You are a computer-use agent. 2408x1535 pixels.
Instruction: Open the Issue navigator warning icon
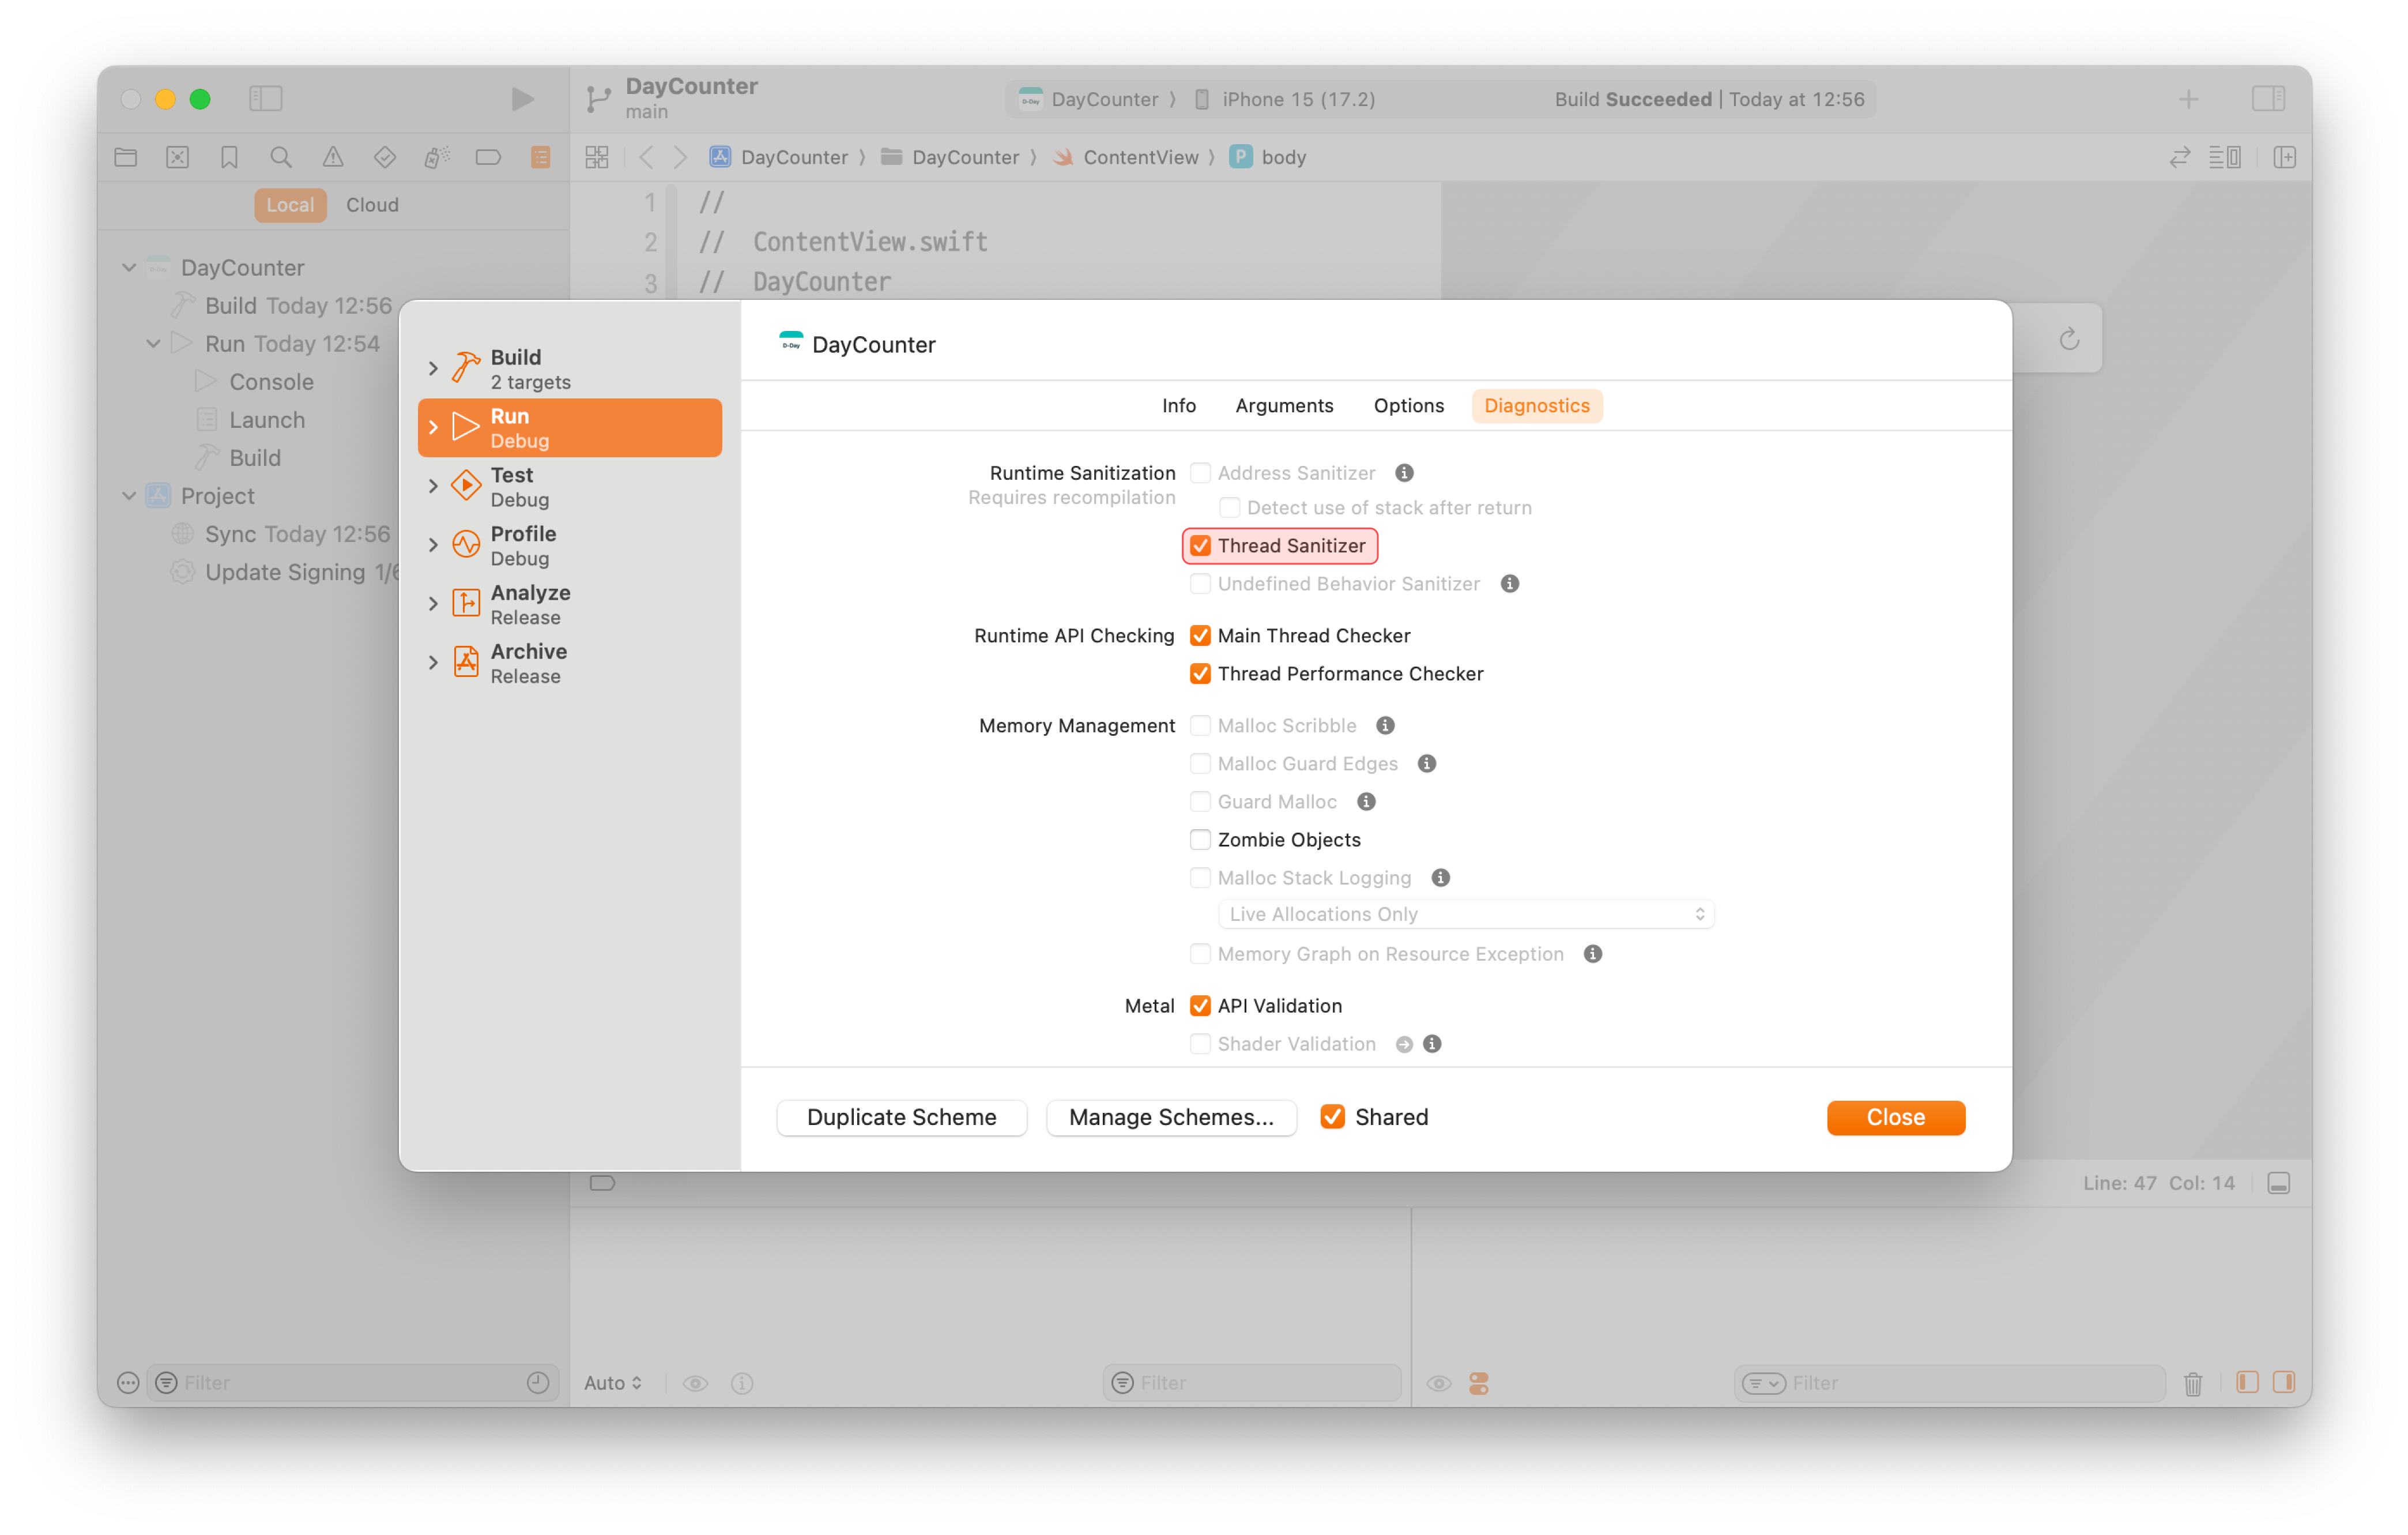pos(333,157)
